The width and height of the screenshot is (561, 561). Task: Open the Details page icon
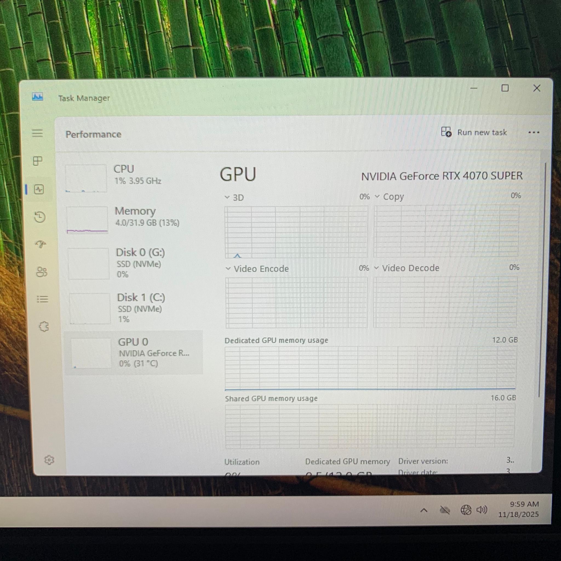tap(43, 299)
